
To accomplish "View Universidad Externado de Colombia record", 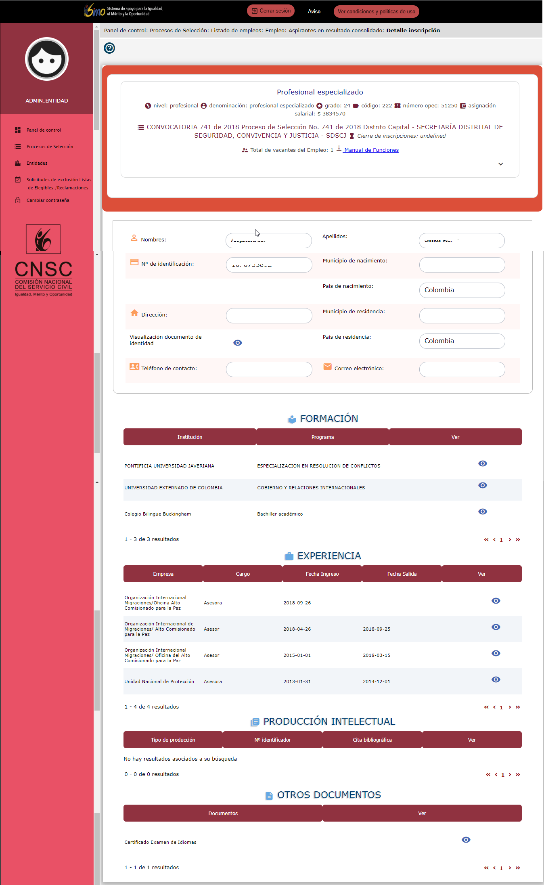I will pos(482,485).
